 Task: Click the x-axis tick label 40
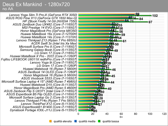[107, 114]
